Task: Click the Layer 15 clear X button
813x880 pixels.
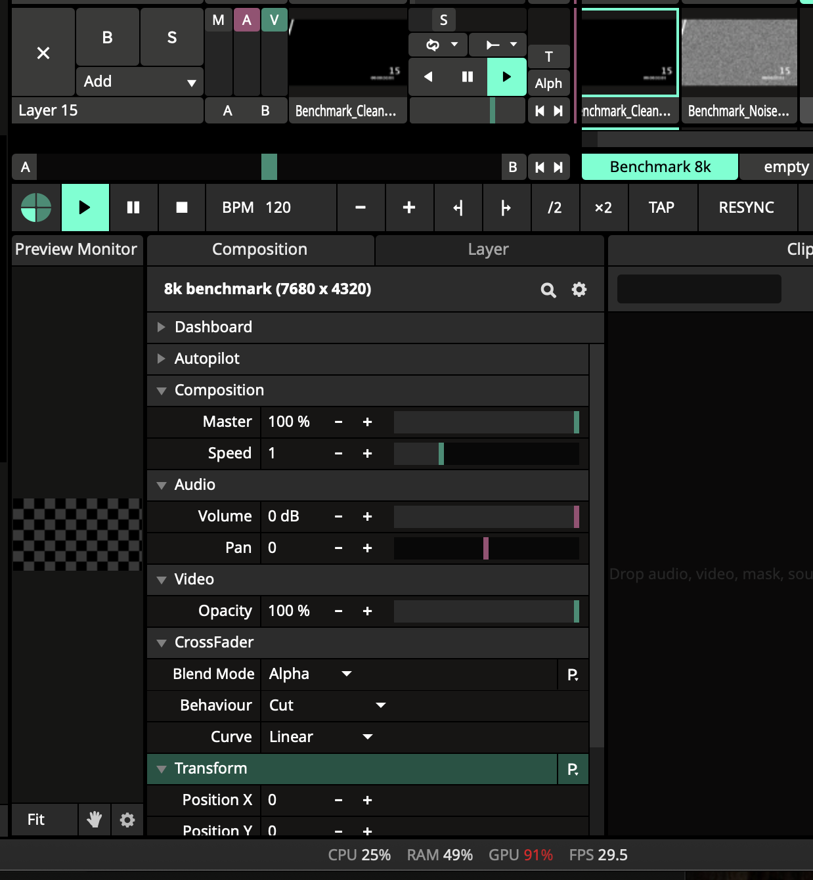Action: (x=43, y=53)
